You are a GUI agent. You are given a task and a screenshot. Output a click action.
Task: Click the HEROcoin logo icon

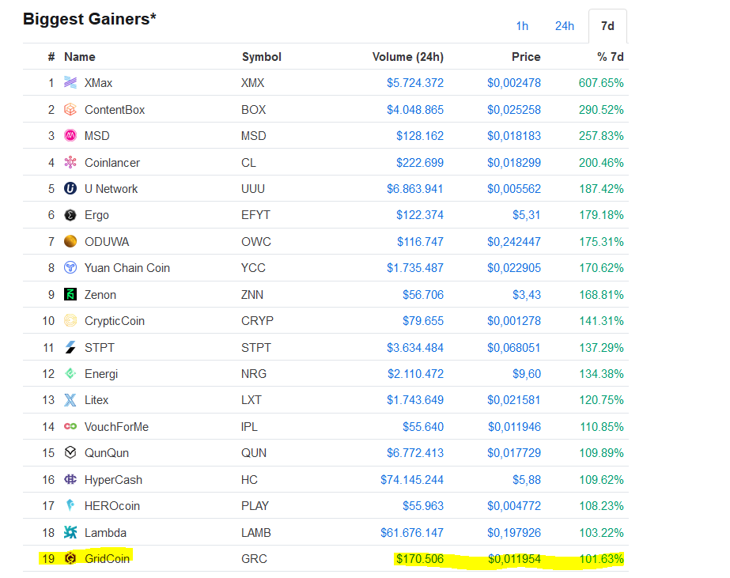tap(70, 505)
